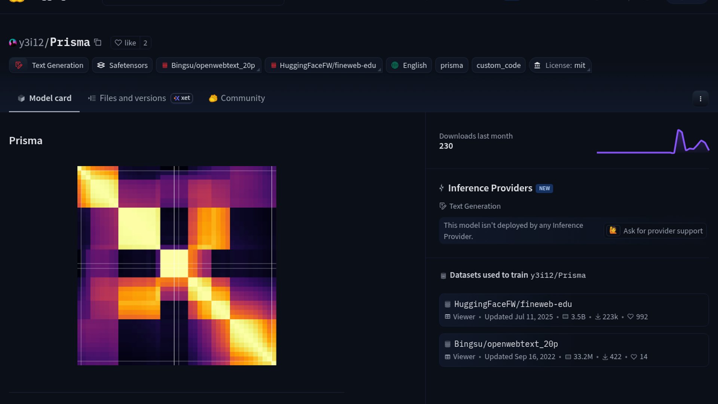Screen dimensions: 718x404
Task: Open the HuggingFaceFW/fineweb-edu dataset tag
Action: click(x=323, y=65)
